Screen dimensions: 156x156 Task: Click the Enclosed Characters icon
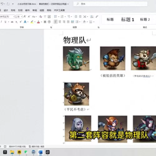coord(49,22)
